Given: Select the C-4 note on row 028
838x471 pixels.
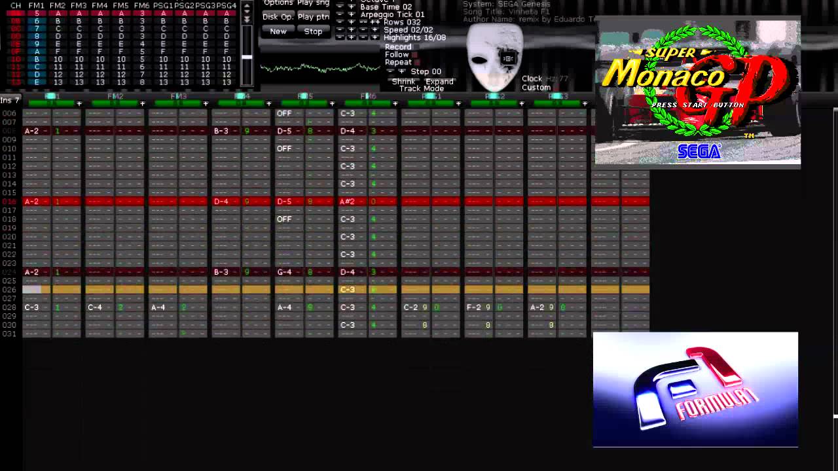Looking at the screenshot, I should point(95,307).
